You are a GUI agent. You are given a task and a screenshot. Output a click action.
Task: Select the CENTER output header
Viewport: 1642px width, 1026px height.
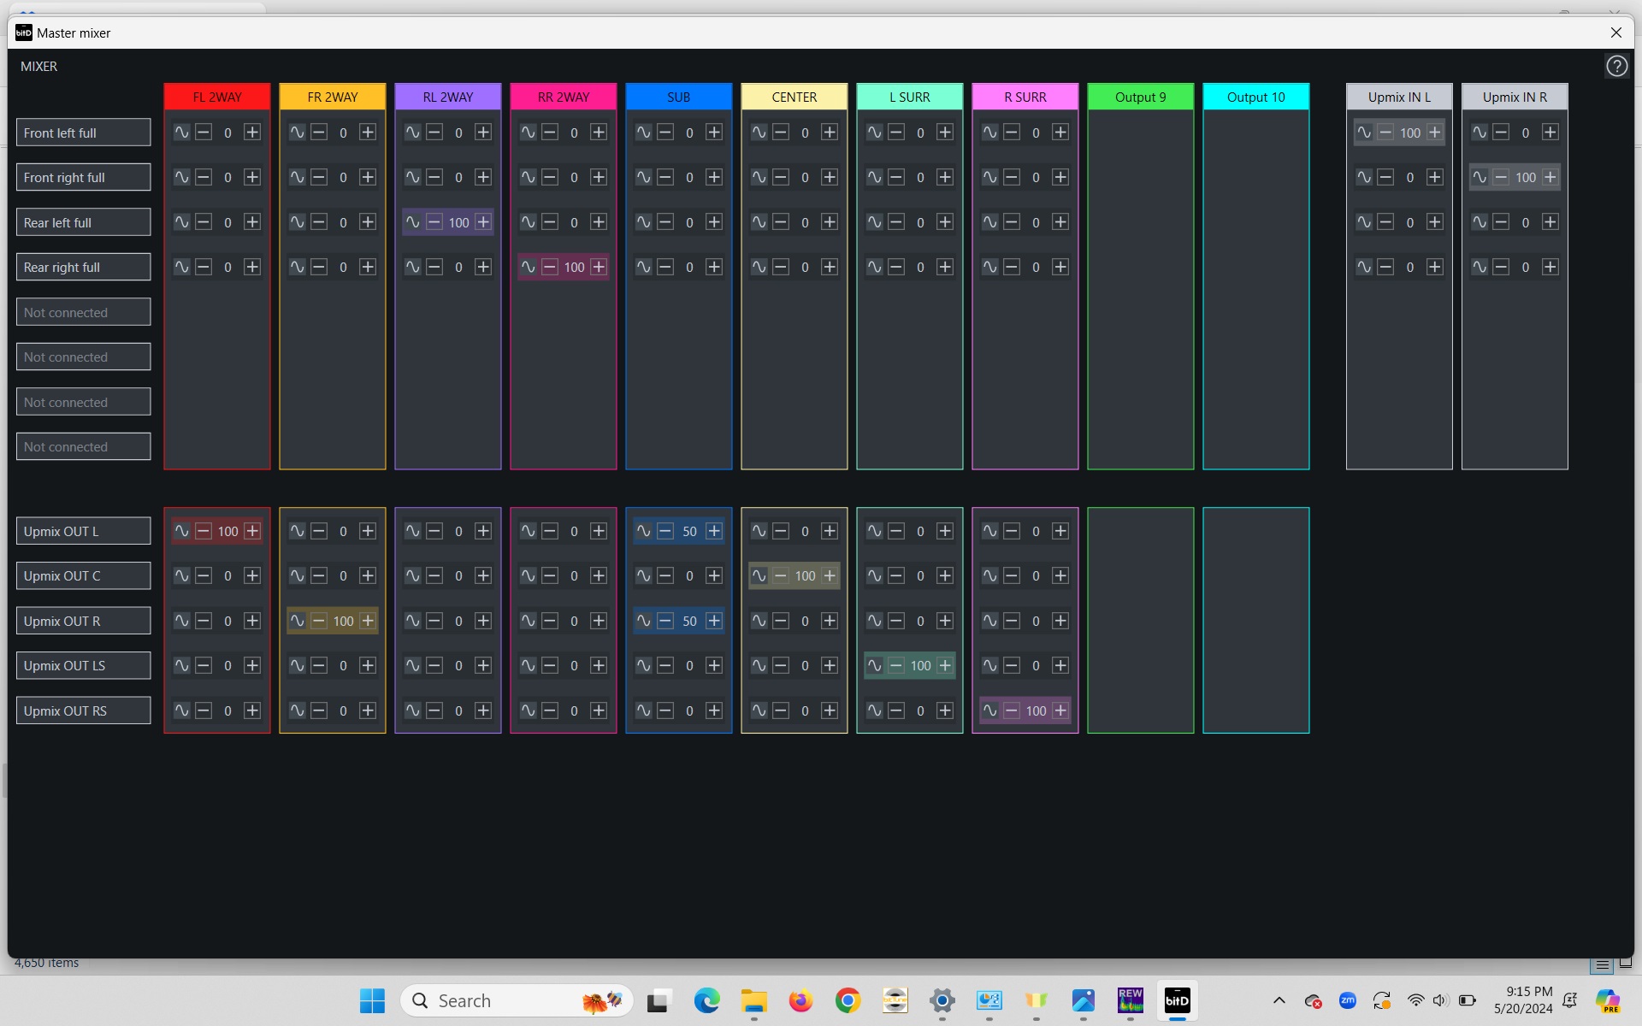coord(794,97)
